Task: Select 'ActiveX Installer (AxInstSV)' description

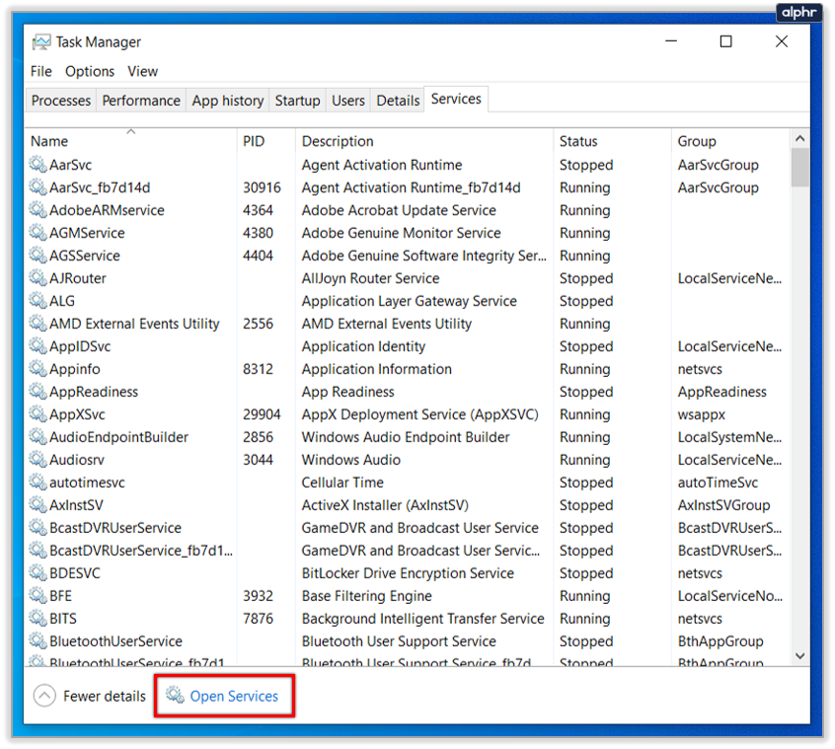Action: pos(385,505)
